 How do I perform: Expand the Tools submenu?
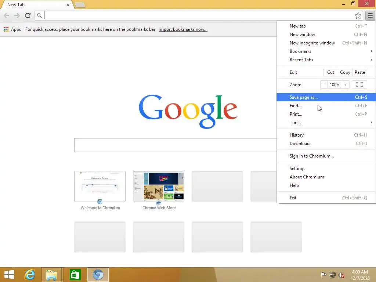coord(326,123)
